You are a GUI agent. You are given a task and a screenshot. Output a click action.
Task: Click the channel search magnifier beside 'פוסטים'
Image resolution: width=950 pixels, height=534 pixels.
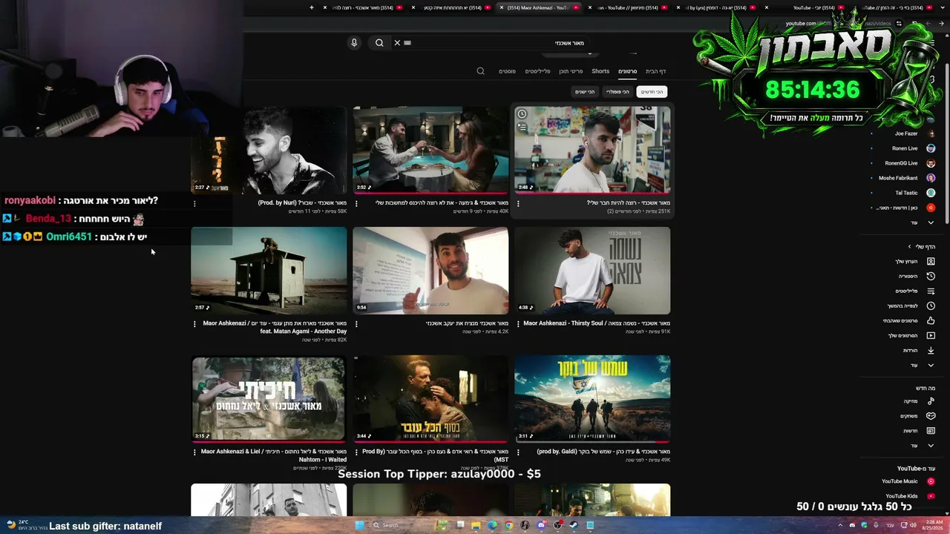(480, 71)
